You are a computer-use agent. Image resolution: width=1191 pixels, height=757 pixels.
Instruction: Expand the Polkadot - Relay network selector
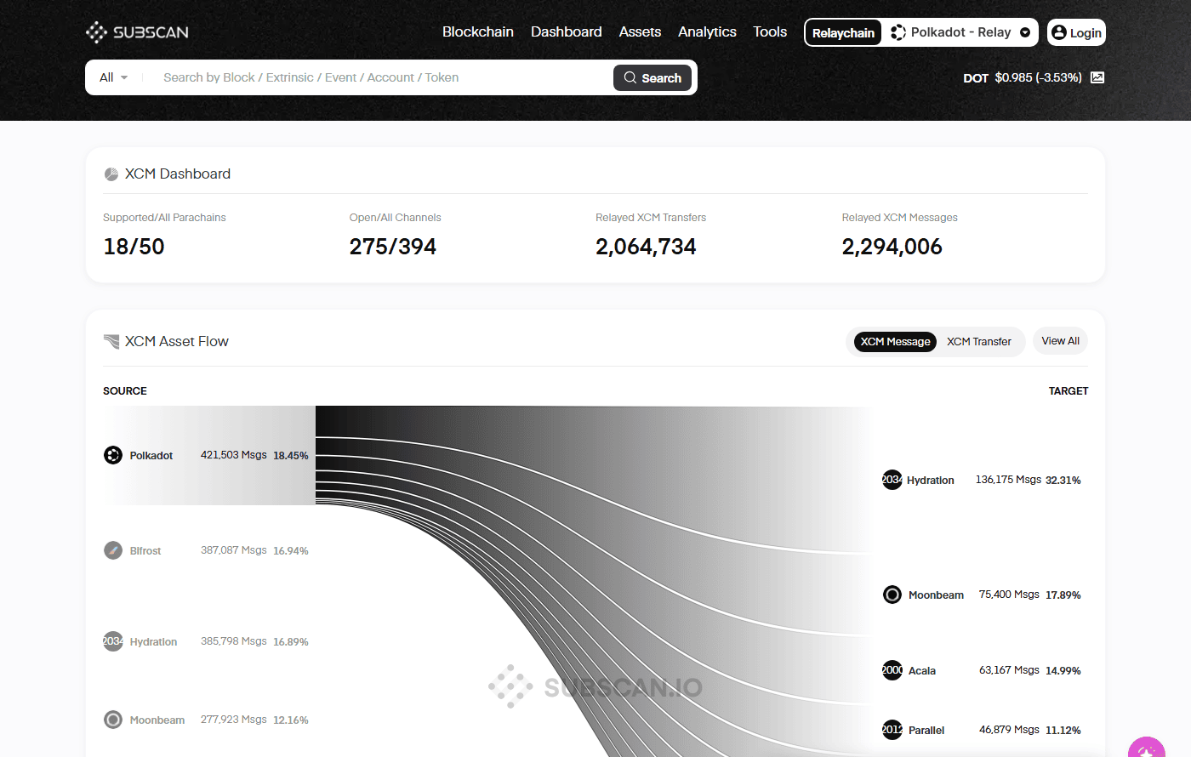coord(960,32)
